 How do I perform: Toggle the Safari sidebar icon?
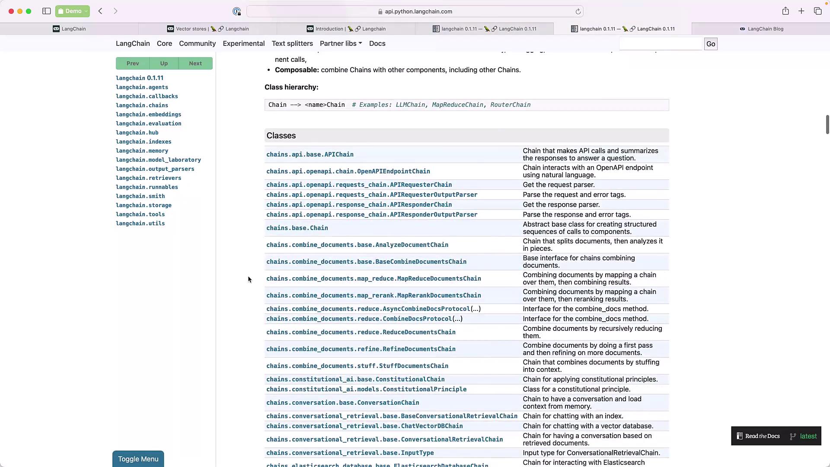click(x=46, y=11)
